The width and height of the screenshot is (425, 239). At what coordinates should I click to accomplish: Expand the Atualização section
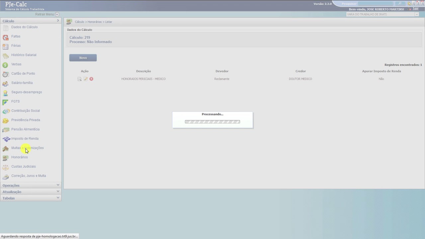click(31, 192)
